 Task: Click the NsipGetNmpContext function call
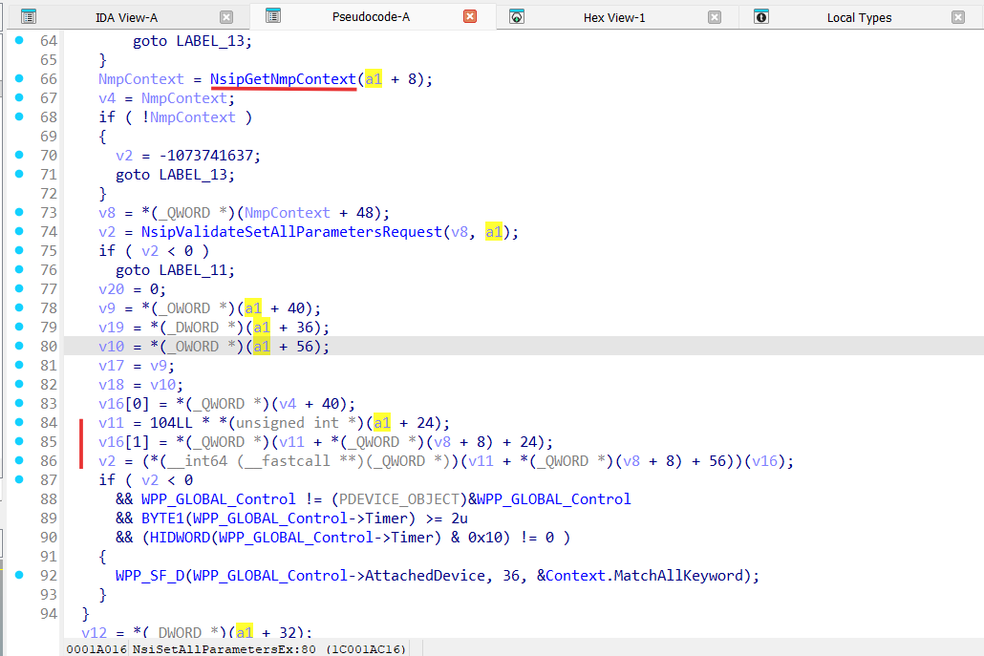(283, 79)
